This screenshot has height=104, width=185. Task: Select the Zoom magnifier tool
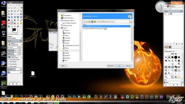click(x=21, y=11)
